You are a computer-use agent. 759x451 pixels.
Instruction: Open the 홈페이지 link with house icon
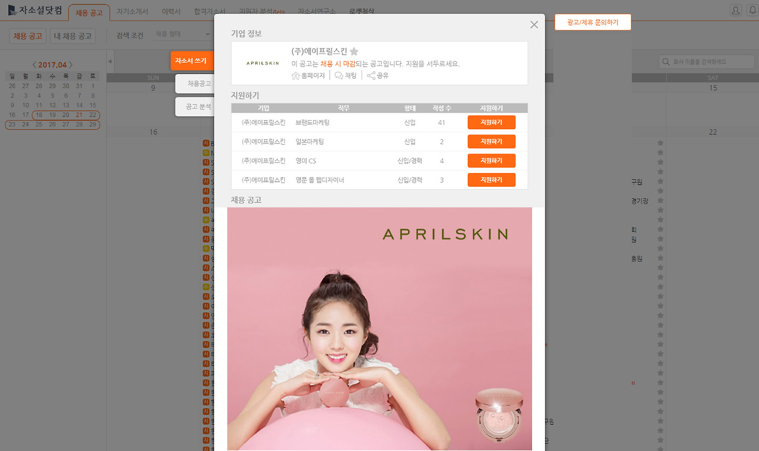tap(308, 75)
